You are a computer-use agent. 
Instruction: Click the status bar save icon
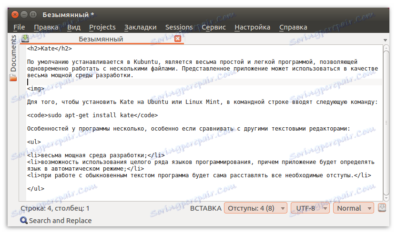(x=382, y=208)
